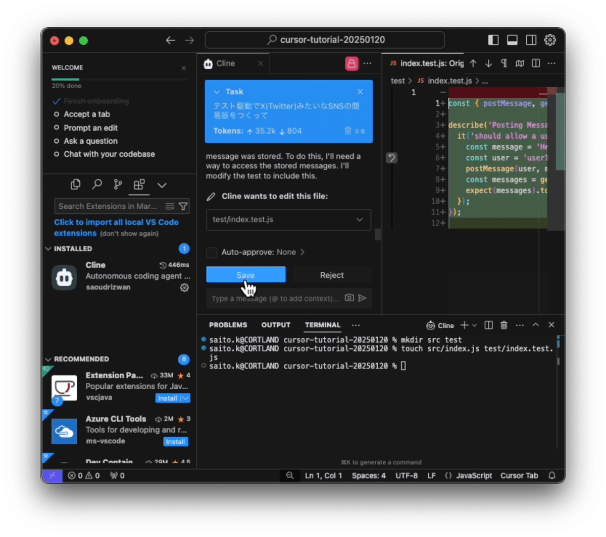Viewport: 606px width, 537px height.
Task: Collapse the Task header chevron
Action: point(217,92)
